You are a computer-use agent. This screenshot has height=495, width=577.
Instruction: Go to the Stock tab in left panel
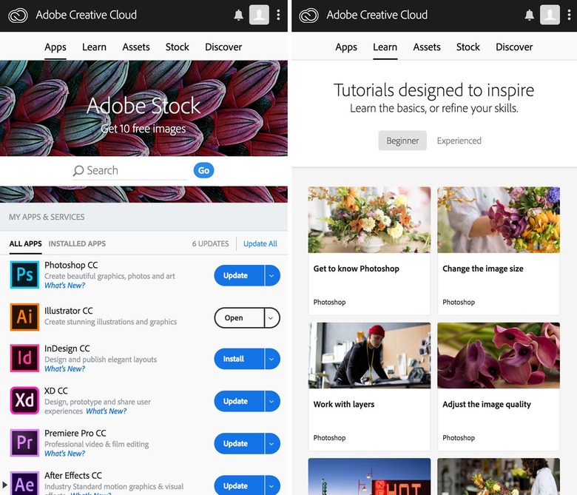coord(177,47)
